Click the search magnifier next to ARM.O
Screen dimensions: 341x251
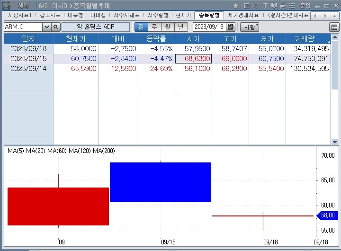pos(56,27)
